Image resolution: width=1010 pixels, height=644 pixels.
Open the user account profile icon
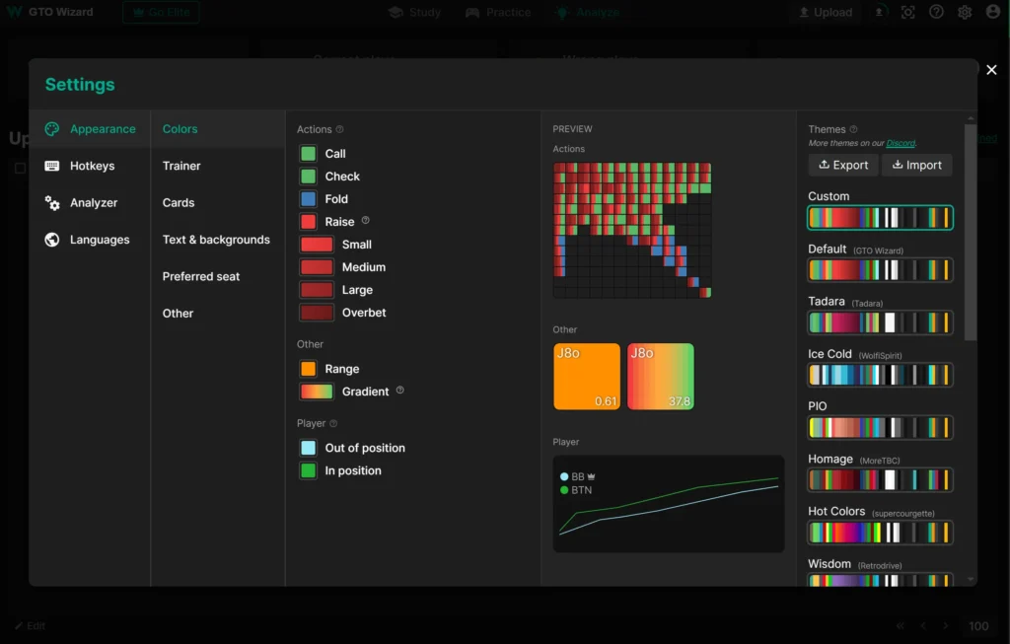993,12
